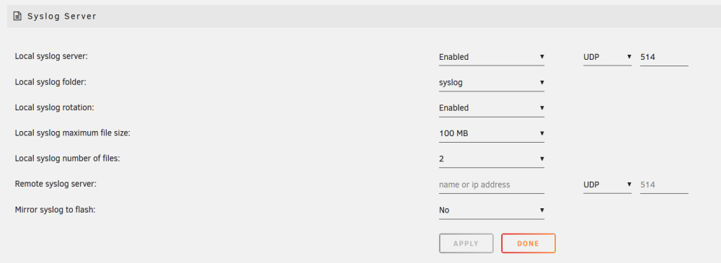Click the Syslog Server document icon
The height and width of the screenshot is (263, 721).
17,17
